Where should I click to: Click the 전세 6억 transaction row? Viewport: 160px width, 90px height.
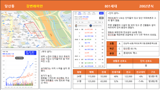pyautogui.click(x=89, y=53)
